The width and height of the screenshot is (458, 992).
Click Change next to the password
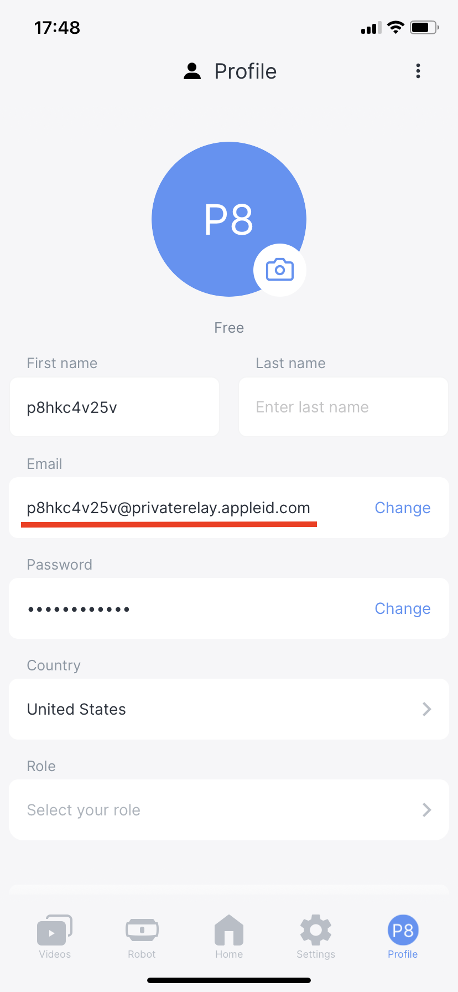coord(403,608)
